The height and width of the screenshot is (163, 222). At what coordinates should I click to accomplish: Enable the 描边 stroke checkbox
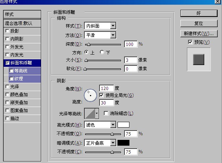[7, 119]
